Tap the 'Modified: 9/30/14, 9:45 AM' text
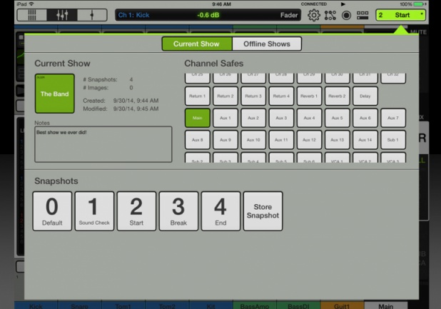Screen dimensions: 441x309 coord(121,108)
